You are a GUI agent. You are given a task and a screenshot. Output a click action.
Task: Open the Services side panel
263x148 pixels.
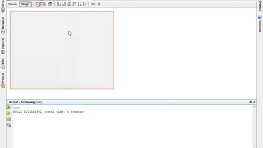(x=3, y=6)
